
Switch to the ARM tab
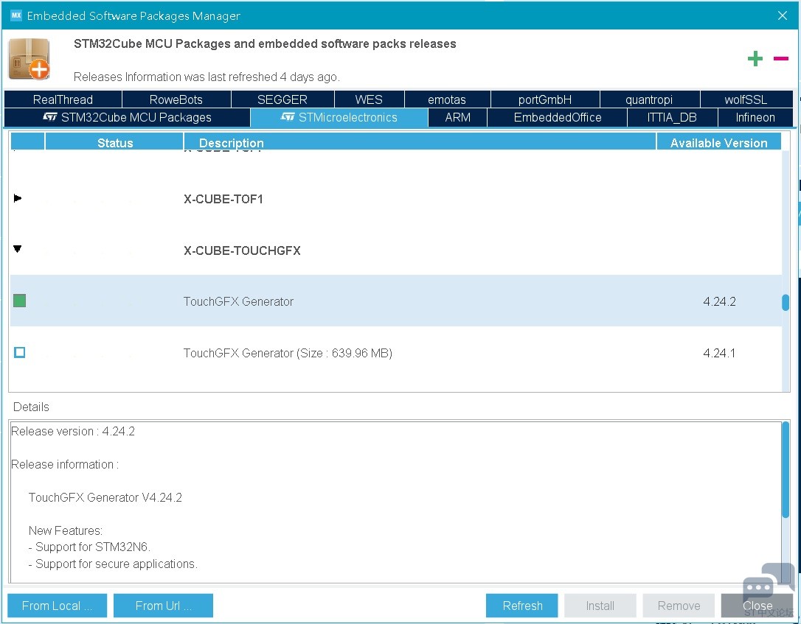458,117
